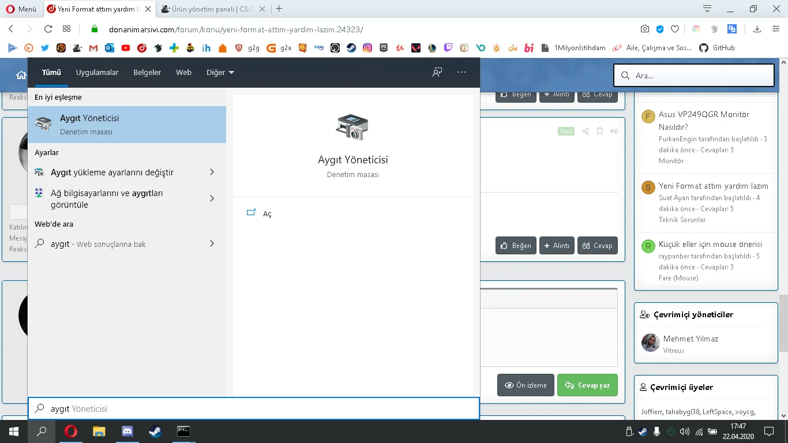Switch to Belgeler search filter tab

147,72
